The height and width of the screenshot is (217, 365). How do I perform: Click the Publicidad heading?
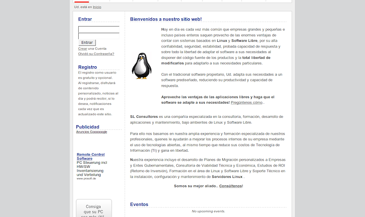pos(87,127)
